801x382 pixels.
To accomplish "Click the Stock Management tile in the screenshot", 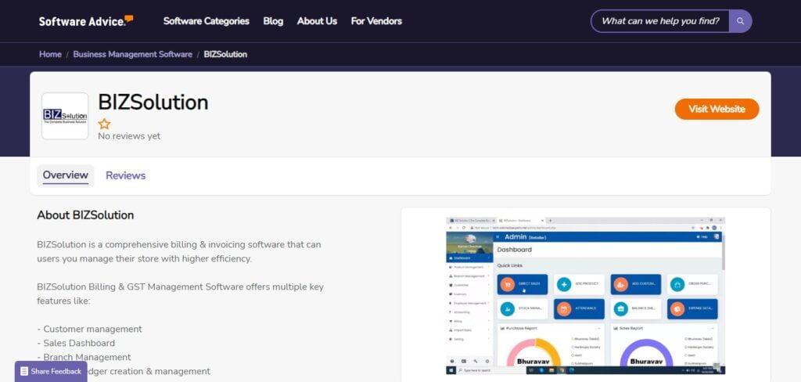I will coord(522,309).
